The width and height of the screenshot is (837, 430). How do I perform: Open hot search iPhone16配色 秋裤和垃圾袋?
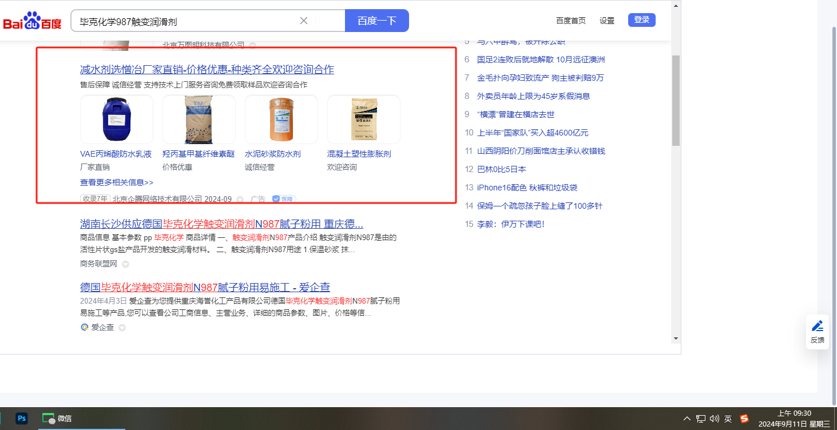coord(527,188)
